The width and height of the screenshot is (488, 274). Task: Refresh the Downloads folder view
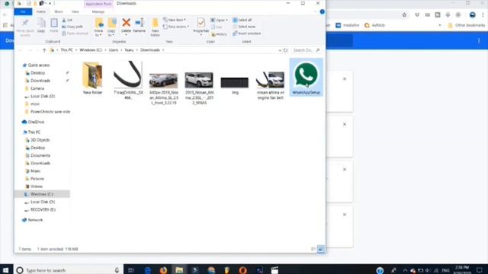pos(285,50)
